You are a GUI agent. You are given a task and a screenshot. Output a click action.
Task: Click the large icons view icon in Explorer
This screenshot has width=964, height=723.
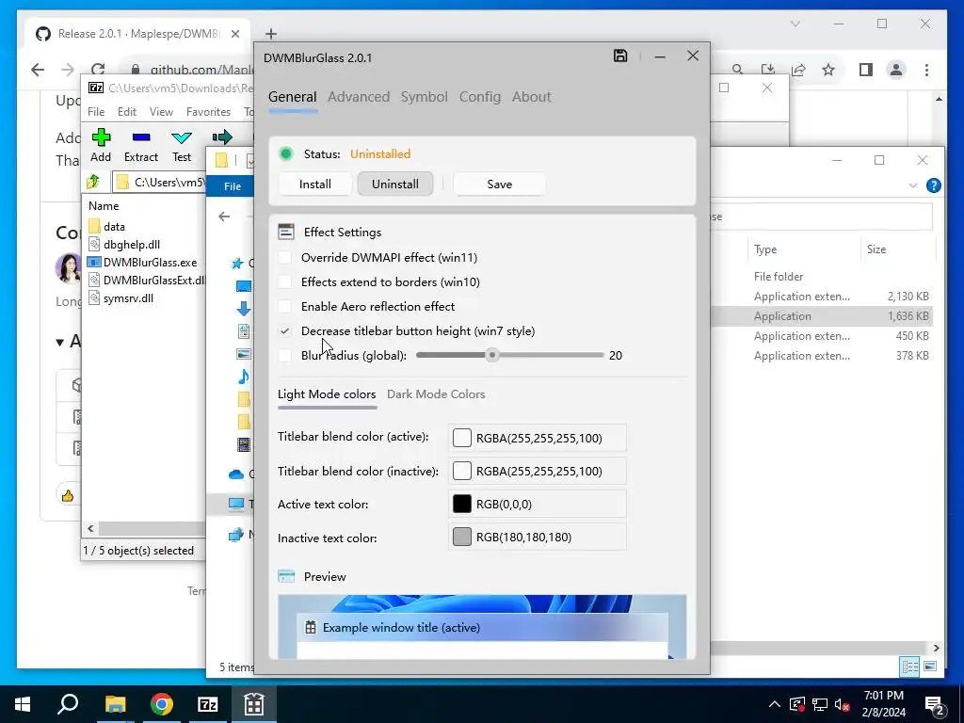[930, 667]
